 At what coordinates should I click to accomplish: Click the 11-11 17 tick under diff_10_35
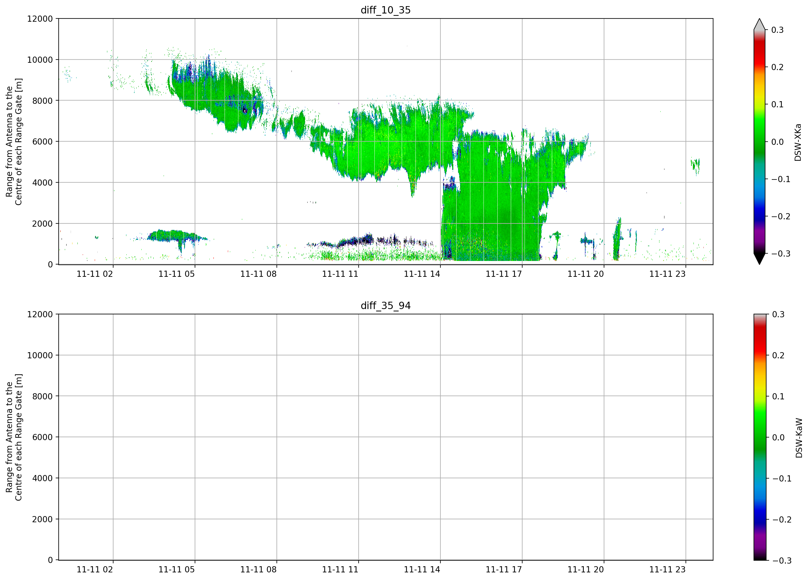tap(504, 274)
